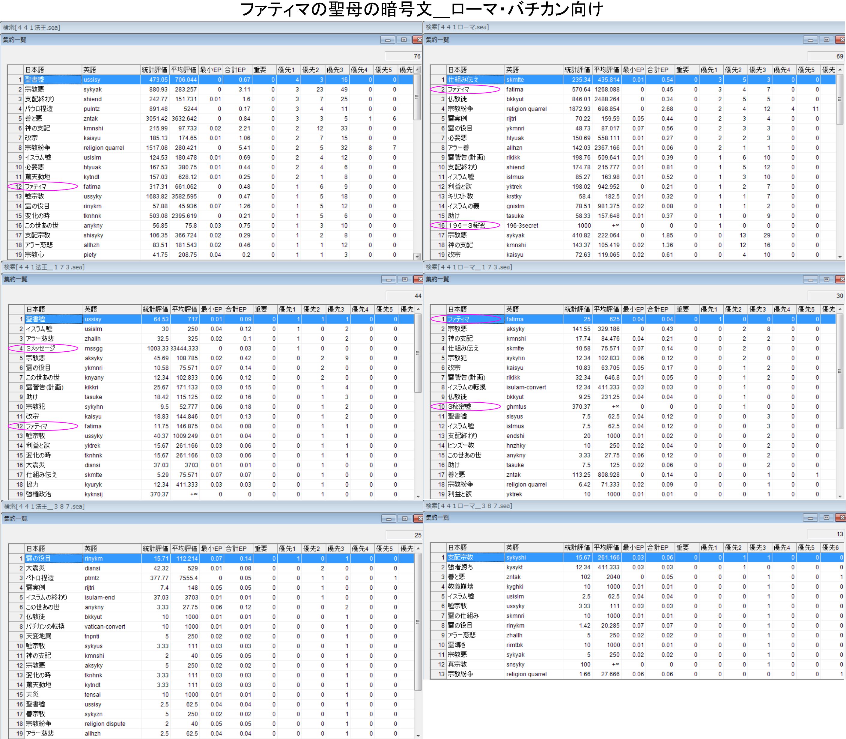
Task: Click restore button of 441ローマ__387.sea window
Action: click(x=826, y=517)
